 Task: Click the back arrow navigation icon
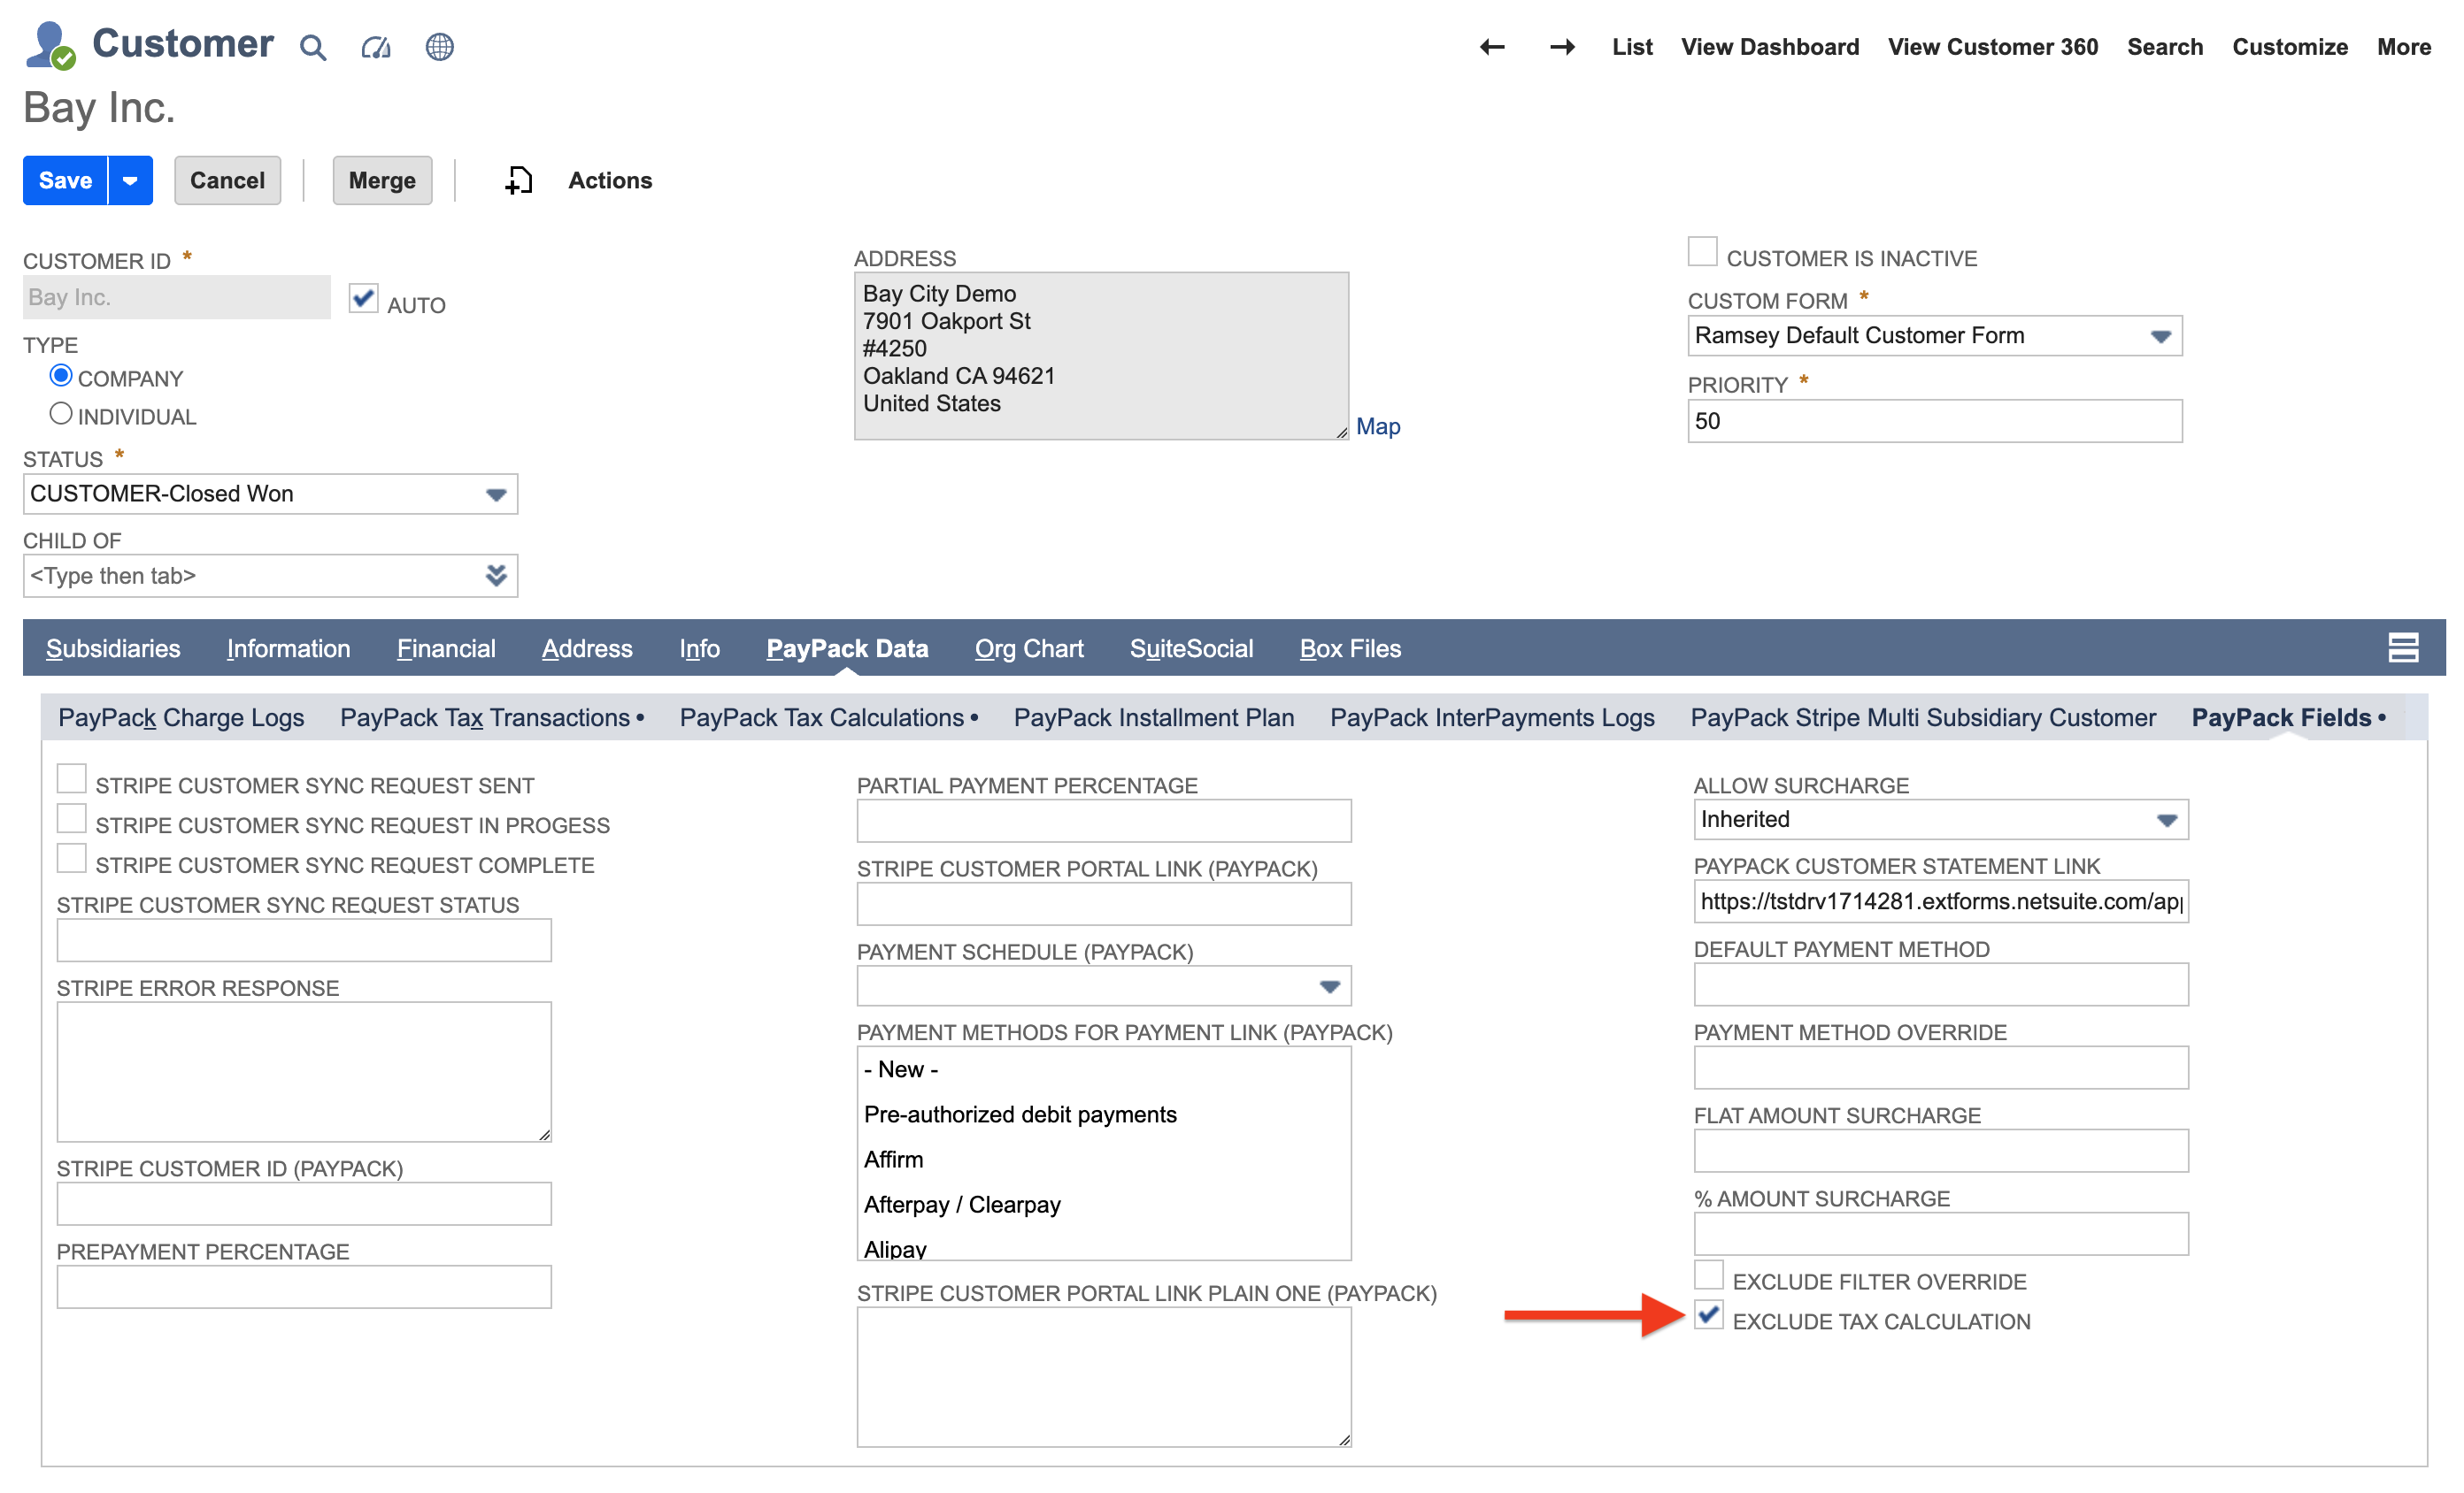(x=1491, y=47)
